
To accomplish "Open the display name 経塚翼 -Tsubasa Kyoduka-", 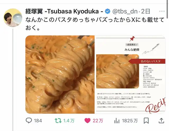I will pos(64,11).
